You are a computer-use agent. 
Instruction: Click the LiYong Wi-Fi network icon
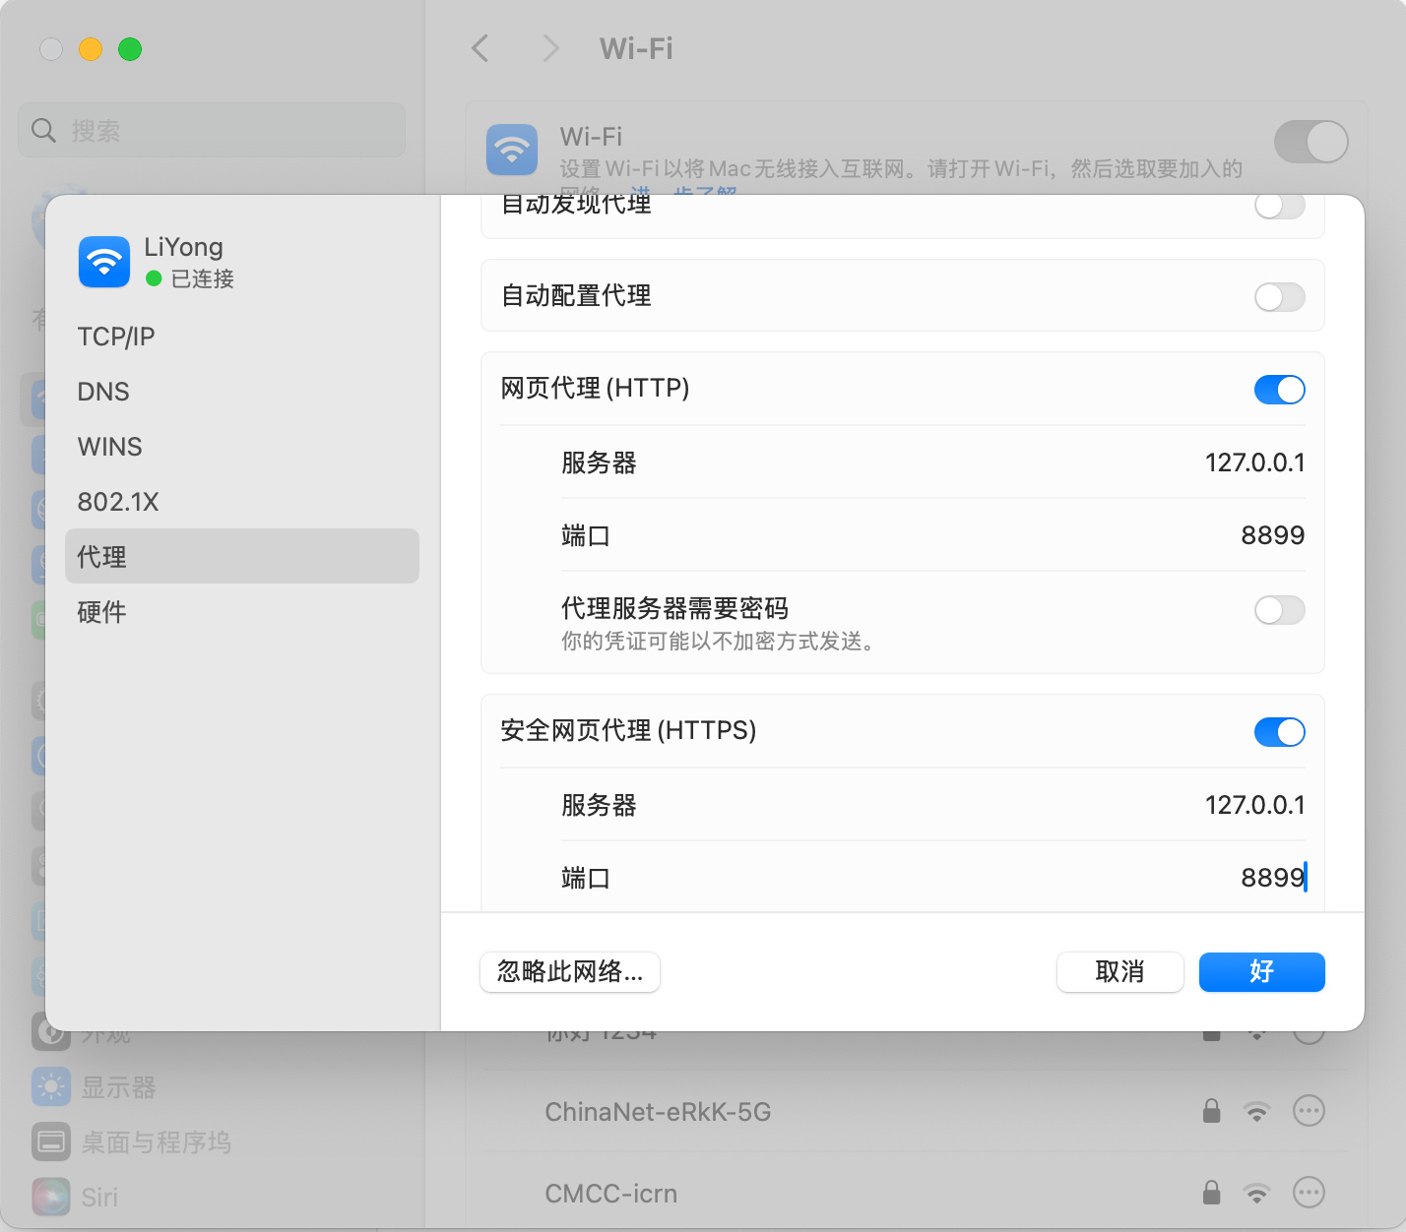(x=104, y=262)
